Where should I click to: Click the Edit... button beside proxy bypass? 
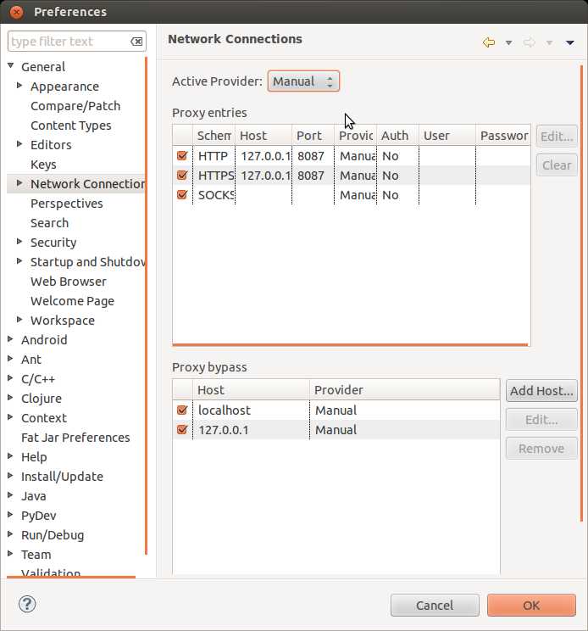click(x=541, y=420)
